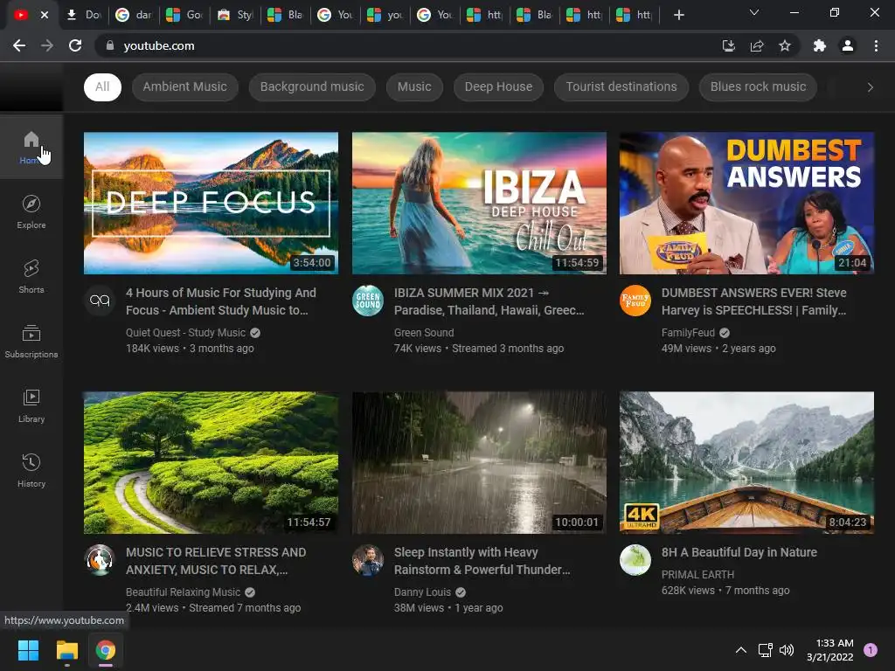
Task: Go to YouTube Home in sidebar
Action: coord(31,147)
